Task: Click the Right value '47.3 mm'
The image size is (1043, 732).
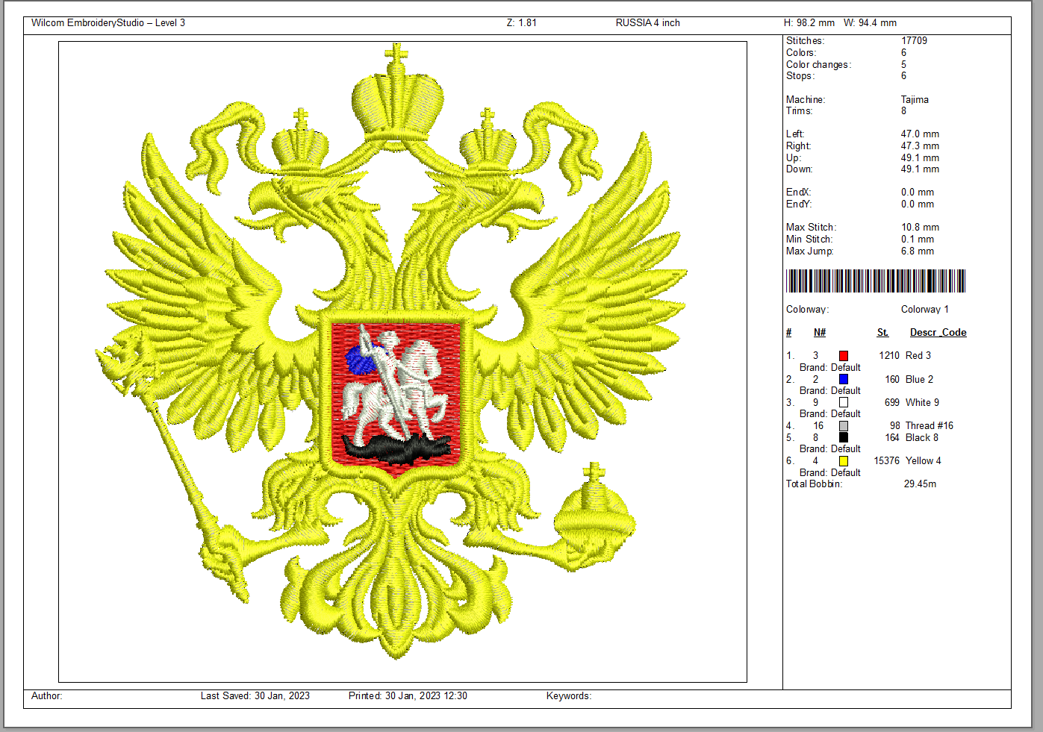Action: 920,146
